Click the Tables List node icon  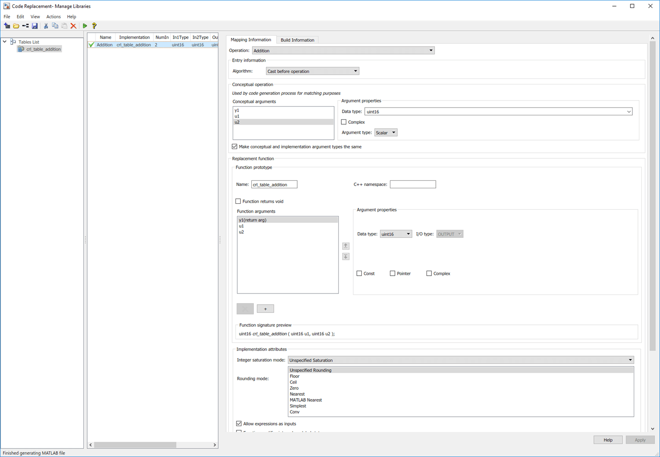(x=13, y=42)
